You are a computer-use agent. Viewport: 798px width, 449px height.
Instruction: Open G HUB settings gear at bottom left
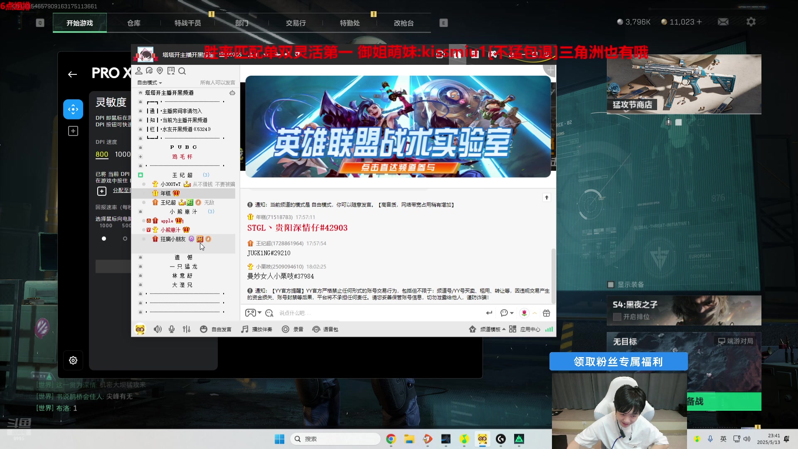pyautogui.click(x=73, y=360)
